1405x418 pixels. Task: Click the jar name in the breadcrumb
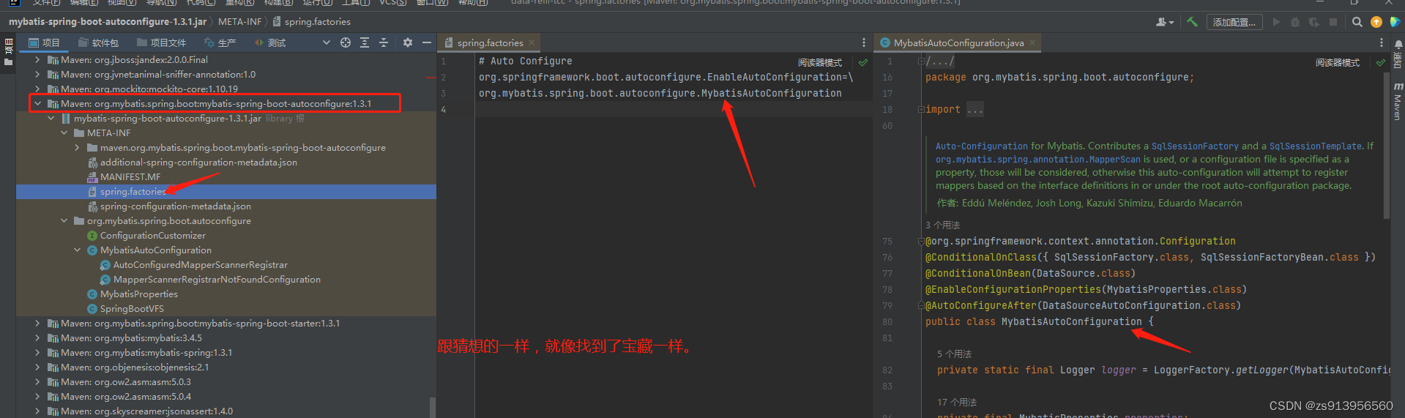coord(108,21)
